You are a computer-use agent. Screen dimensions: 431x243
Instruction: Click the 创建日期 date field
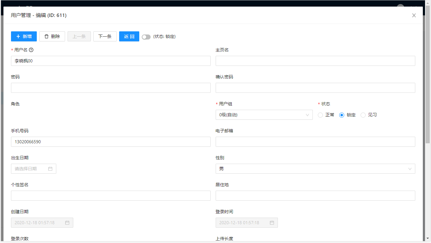(42, 223)
